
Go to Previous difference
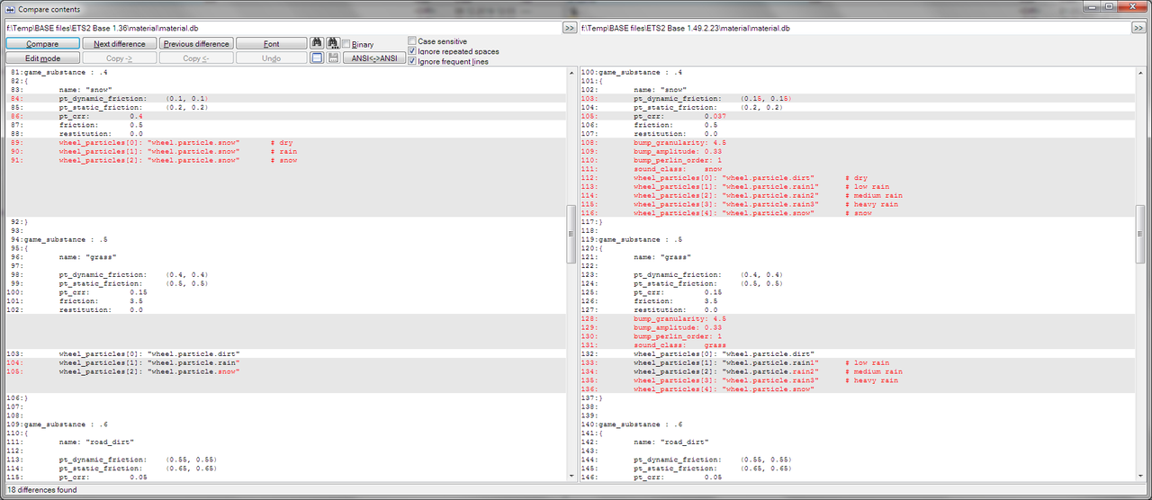point(196,43)
